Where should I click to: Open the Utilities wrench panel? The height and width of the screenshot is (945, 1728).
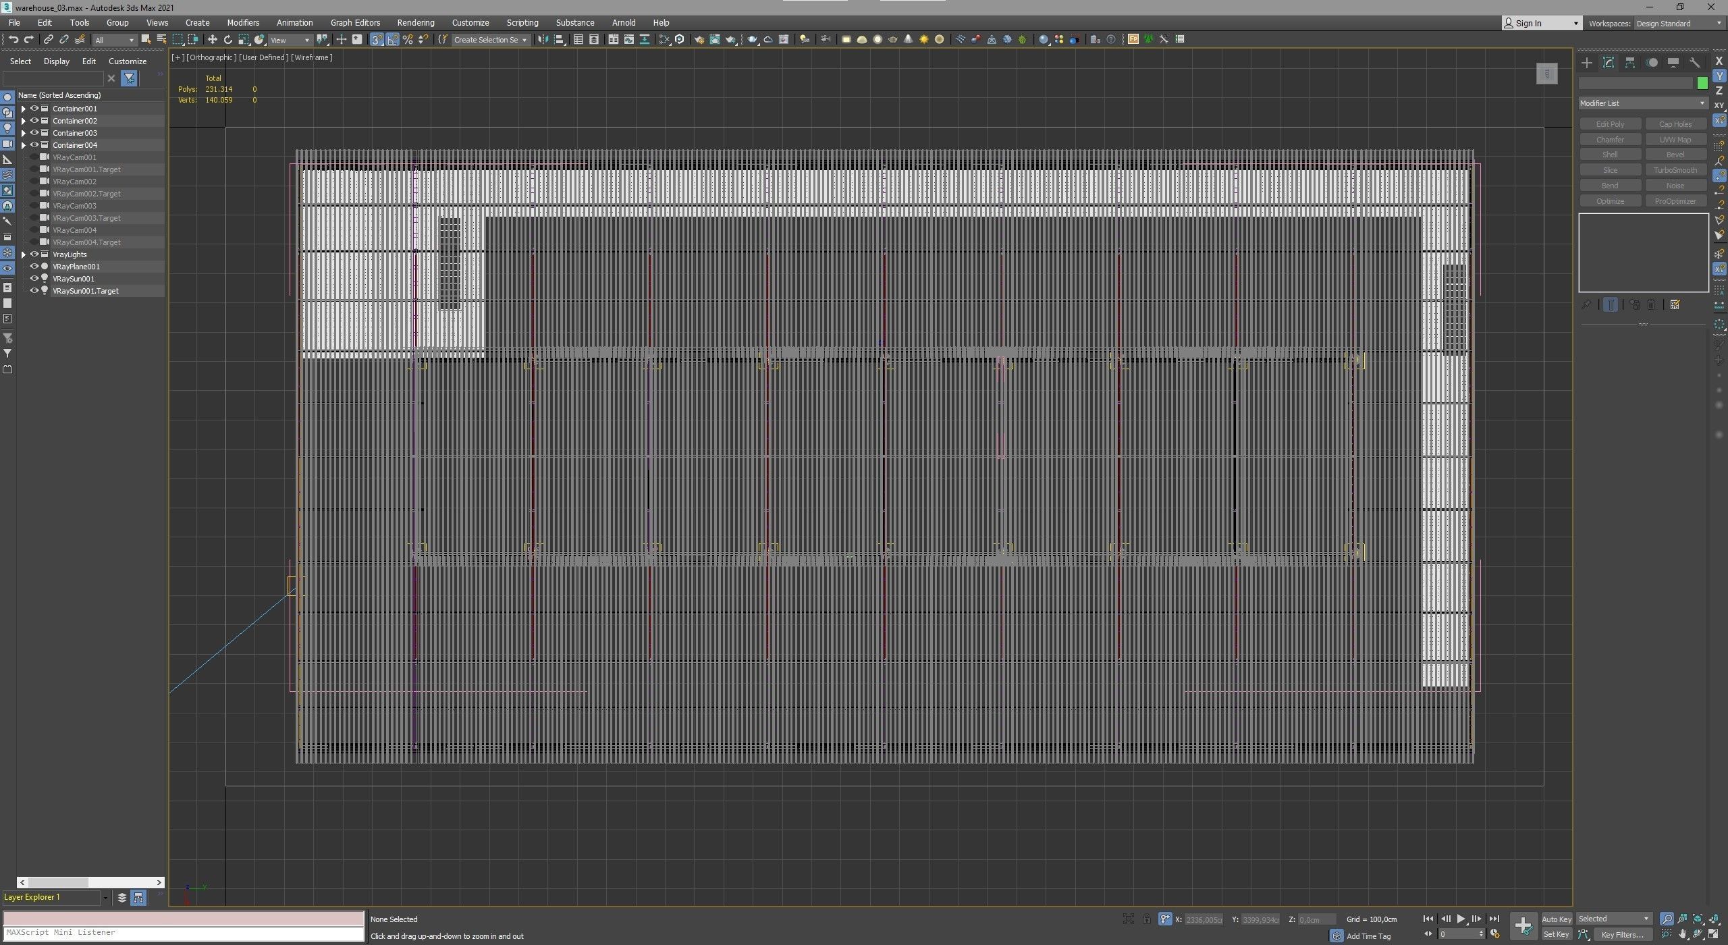(1694, 63)
